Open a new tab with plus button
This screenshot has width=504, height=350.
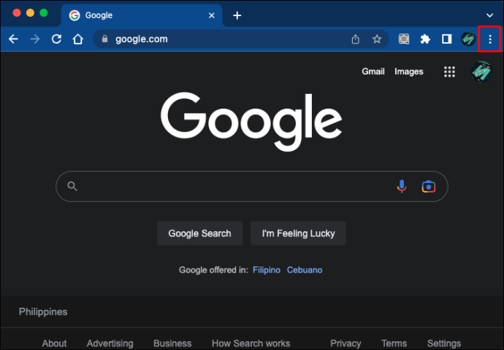[237, 15]
